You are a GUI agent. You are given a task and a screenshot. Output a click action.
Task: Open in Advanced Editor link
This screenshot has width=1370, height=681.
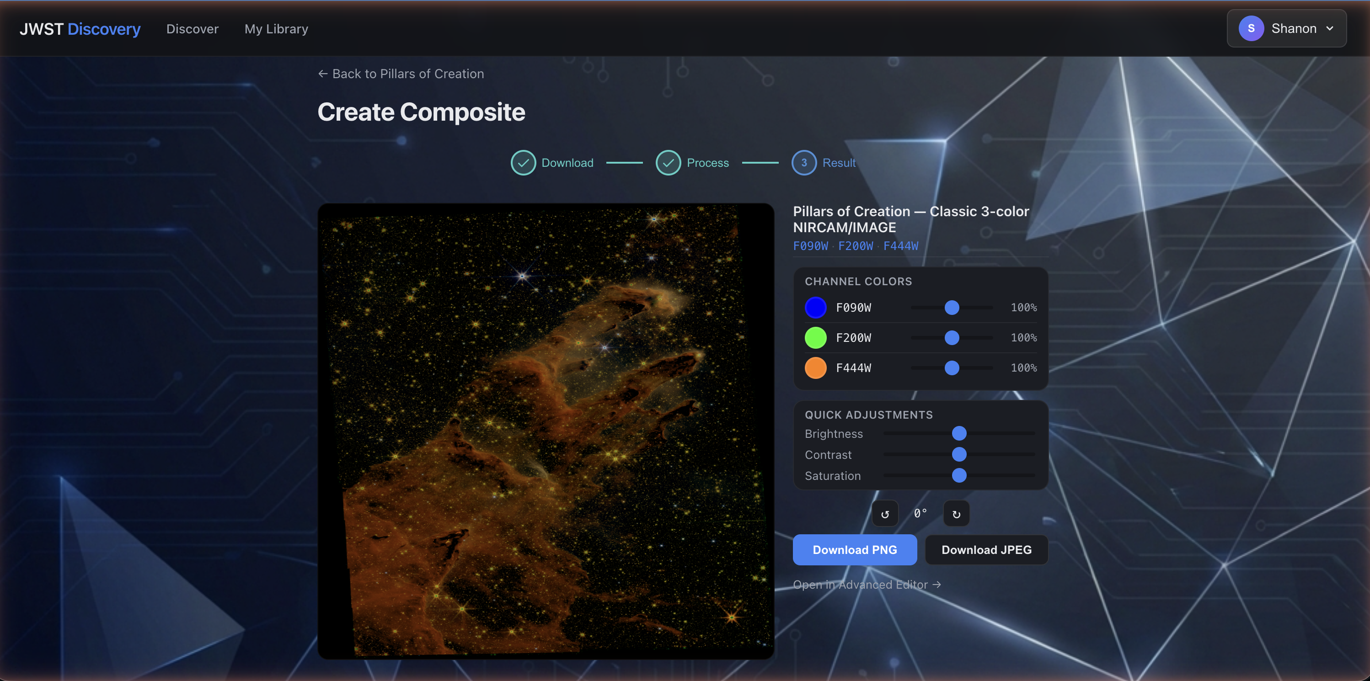pos(867,584)
